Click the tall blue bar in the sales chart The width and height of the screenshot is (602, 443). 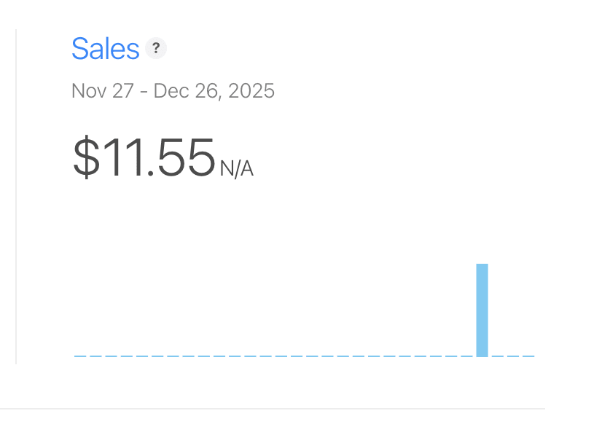click(482, 310)
